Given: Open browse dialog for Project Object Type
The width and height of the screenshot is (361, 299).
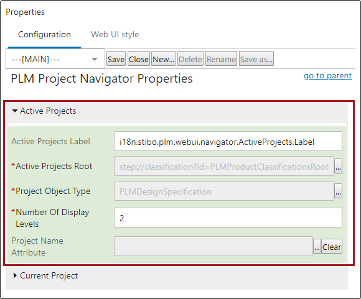Looking at the screenshot, I should tap(338, 191).
